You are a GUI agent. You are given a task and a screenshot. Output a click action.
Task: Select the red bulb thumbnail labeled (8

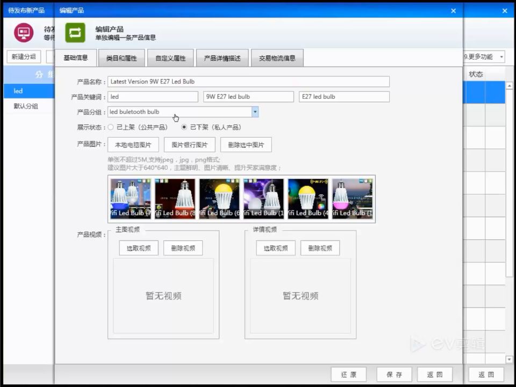tap(175, 199)
